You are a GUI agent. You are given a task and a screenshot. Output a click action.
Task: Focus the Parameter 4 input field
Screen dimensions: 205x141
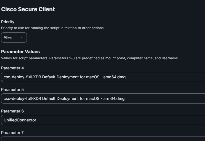pyautogui.click(x=103, y=77)
